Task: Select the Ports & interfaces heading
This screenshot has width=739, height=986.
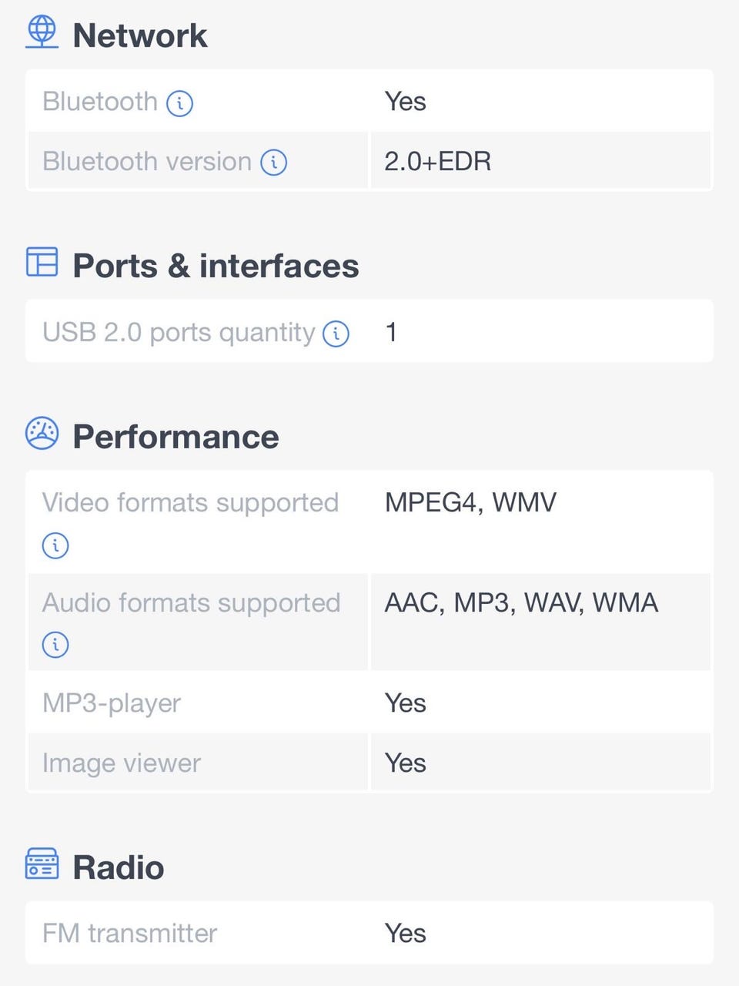Action: point(216,266)
